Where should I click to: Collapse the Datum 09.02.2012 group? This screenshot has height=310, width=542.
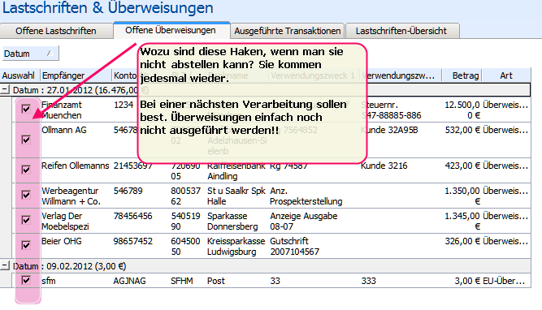tap(5, 266)
